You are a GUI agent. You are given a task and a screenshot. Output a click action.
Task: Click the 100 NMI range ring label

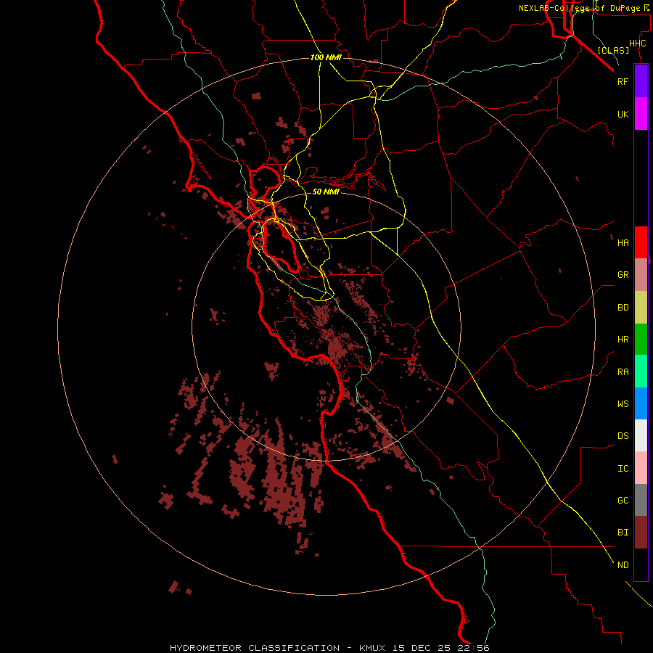click(x=326, y=57)
